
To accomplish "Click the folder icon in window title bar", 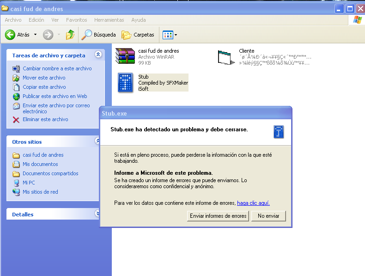I will point(5,9).
